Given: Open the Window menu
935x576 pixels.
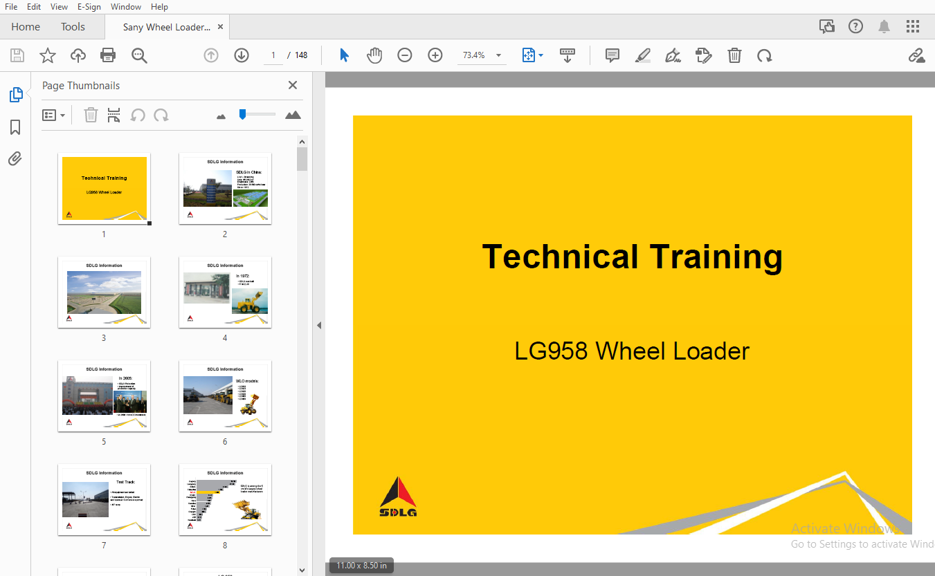Looking at the screenshot, I should [x=126, y=7].
